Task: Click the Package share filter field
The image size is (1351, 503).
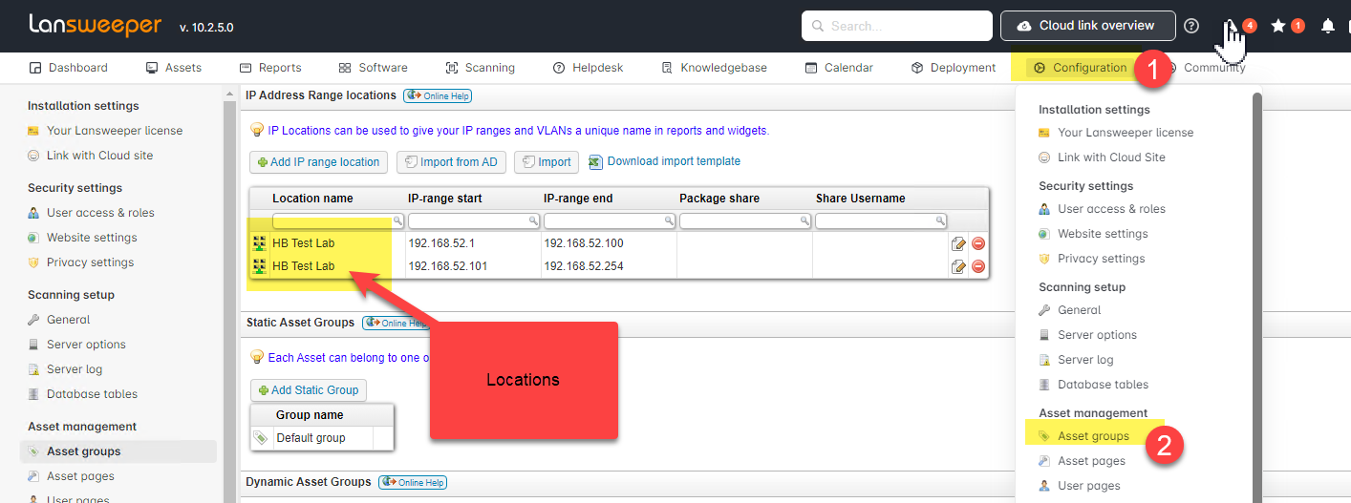Action: click(x=745, y=220)
